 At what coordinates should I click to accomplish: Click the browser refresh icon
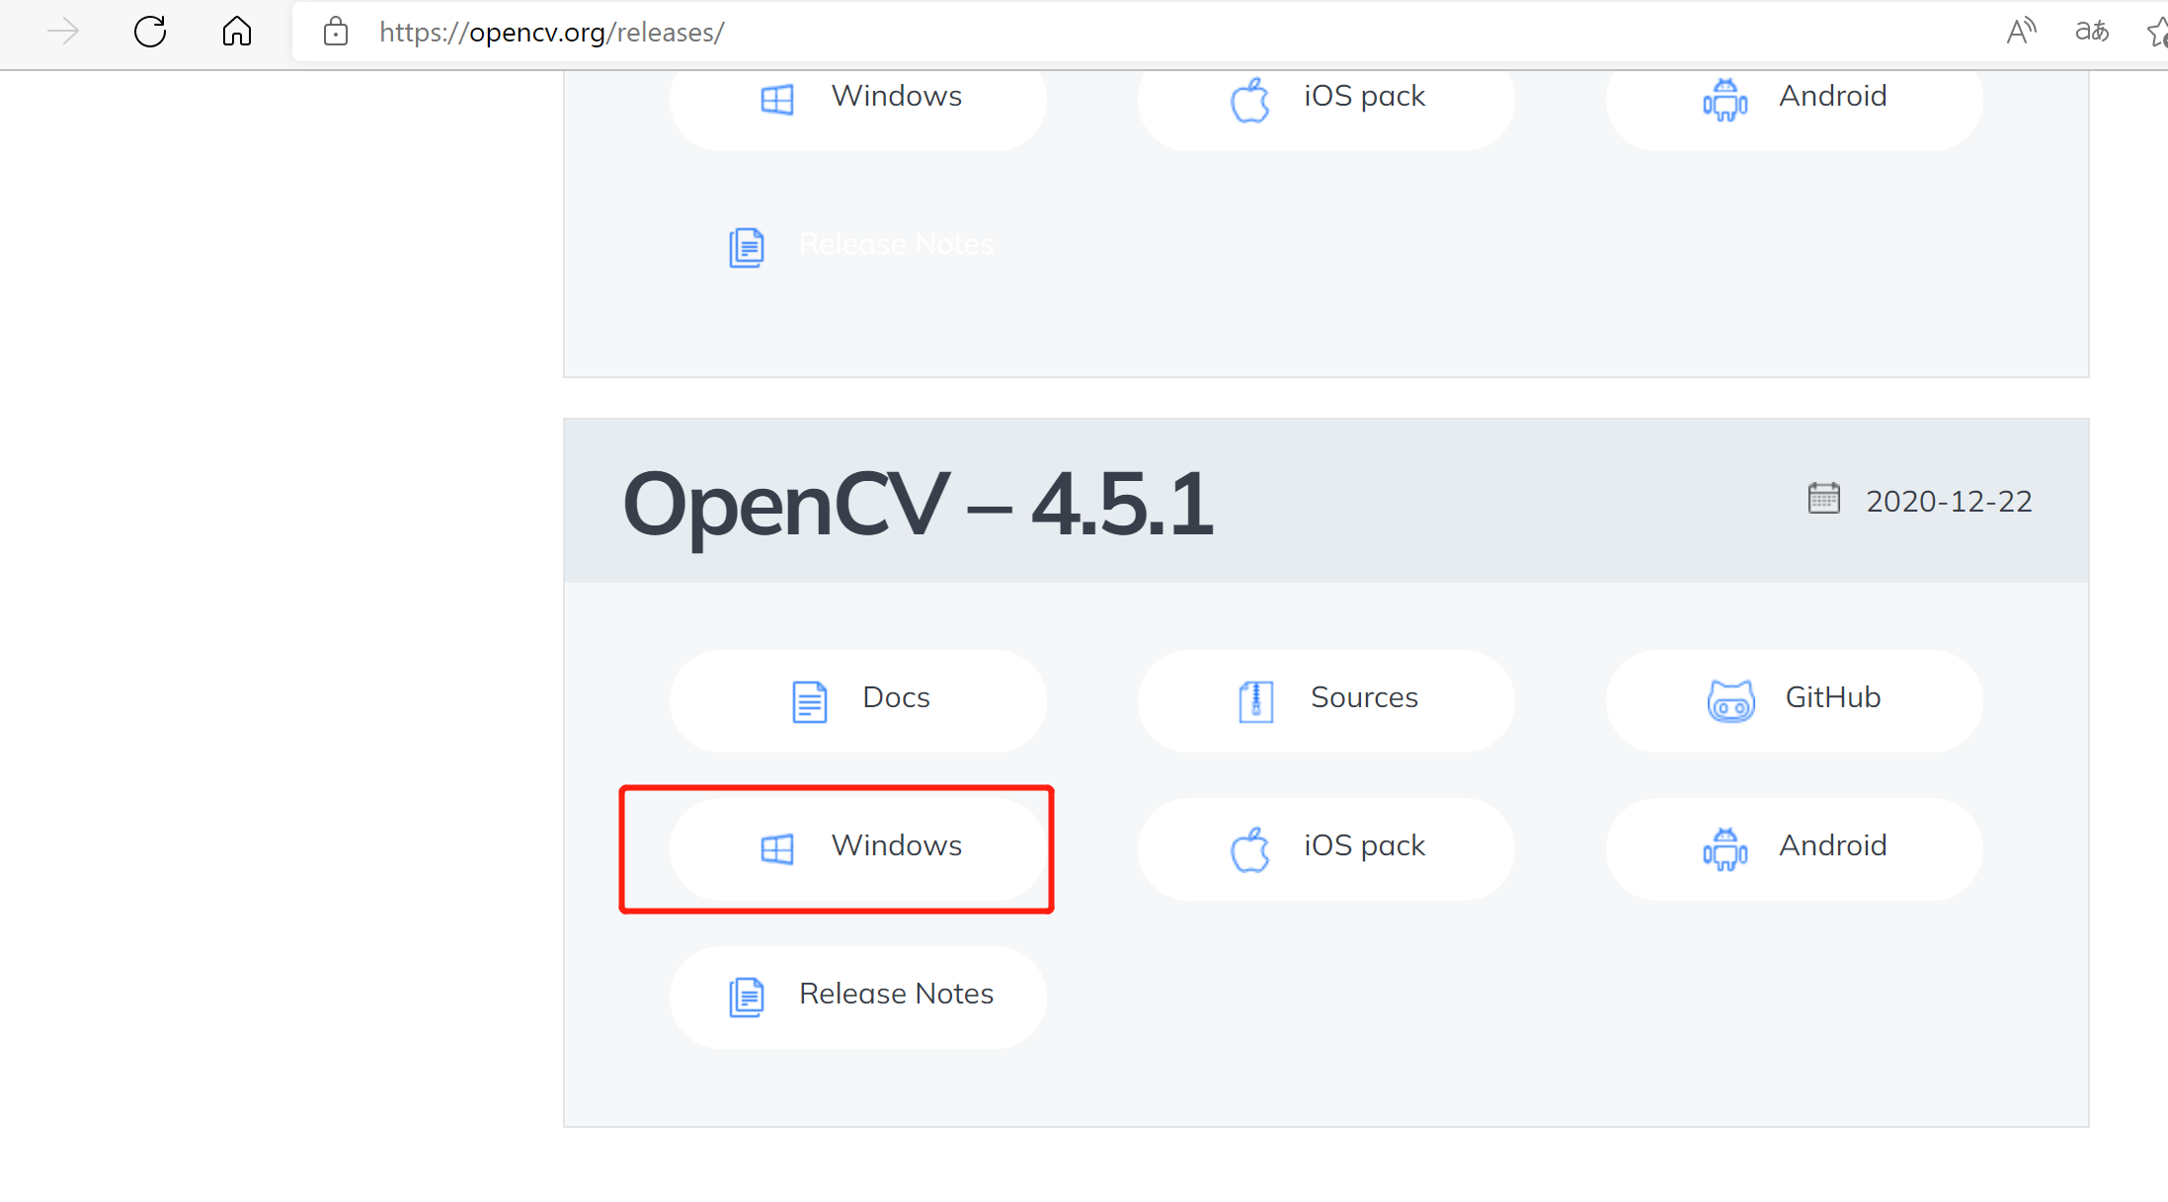[150, 32]
